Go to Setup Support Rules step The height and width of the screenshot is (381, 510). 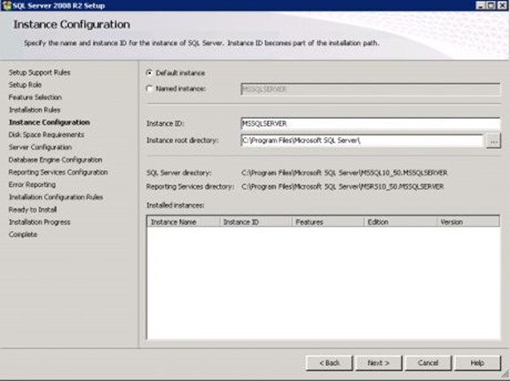point(39,73)
